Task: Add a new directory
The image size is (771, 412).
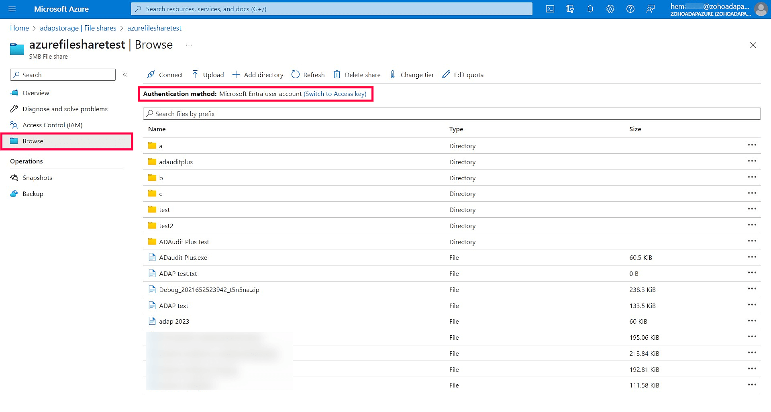Action: [x=257, y=75]
